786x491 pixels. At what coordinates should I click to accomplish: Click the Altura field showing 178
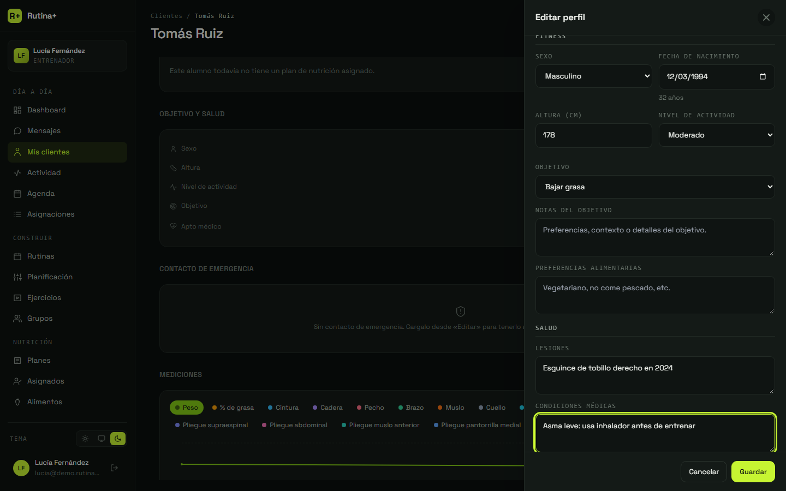point(594,135)
